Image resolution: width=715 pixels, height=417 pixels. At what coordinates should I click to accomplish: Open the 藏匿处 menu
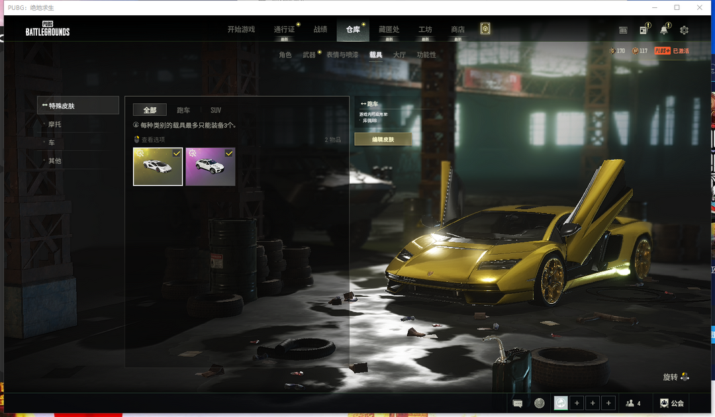(x=389, y=29)
